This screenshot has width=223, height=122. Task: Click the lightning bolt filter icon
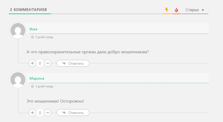coord(167,10)
